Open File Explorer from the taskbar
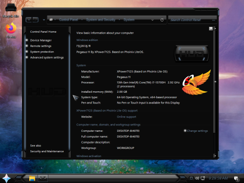244x183 pixels. [x=32, y=179]
